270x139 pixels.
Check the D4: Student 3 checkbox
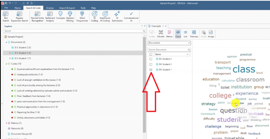151,64
